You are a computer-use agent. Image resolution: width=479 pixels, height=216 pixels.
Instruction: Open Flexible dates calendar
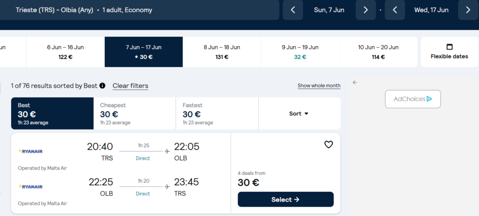pos(450,52)
